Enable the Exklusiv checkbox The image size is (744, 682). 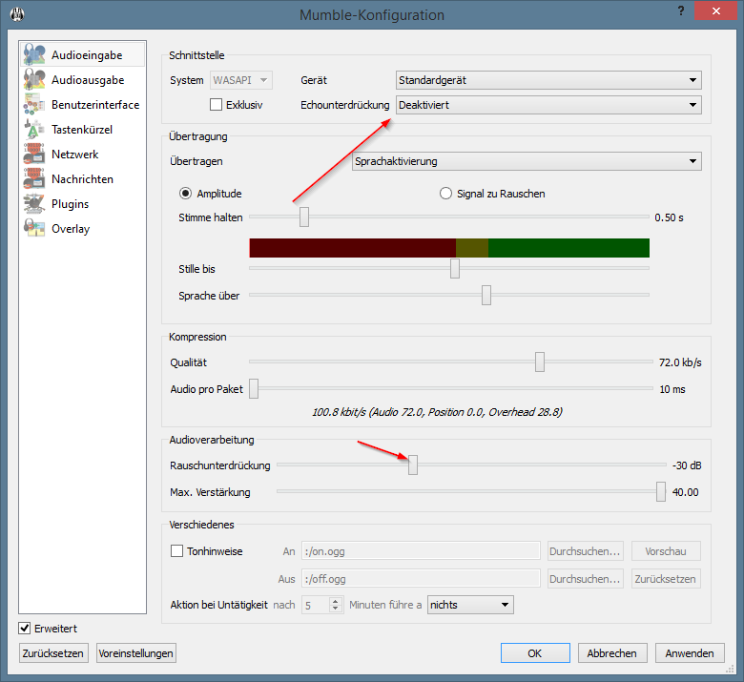tap(216, 104)
